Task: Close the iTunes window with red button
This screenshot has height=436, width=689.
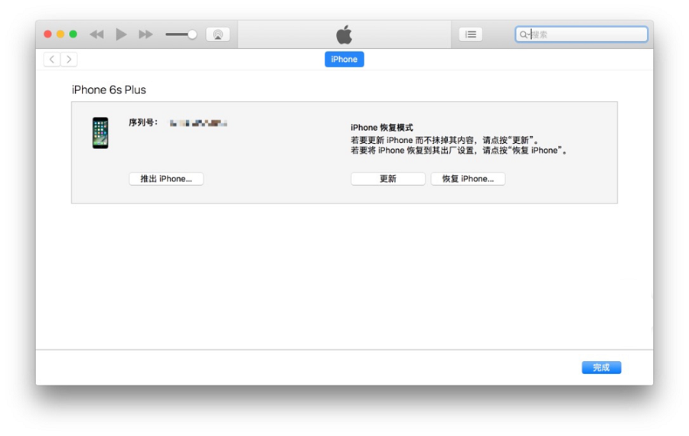Action: (x=48, y=34)
